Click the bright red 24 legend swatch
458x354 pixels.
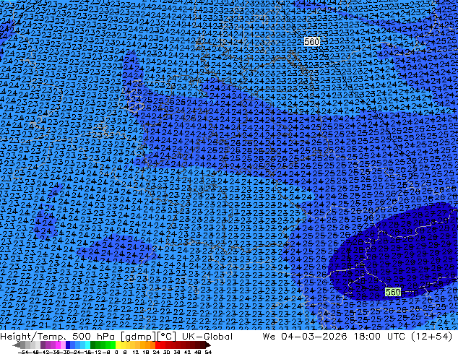click(x=157, y=345)
